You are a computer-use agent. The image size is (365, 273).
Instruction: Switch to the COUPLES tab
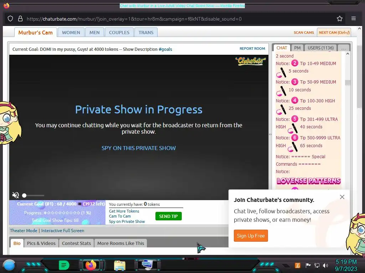[119, 32]
